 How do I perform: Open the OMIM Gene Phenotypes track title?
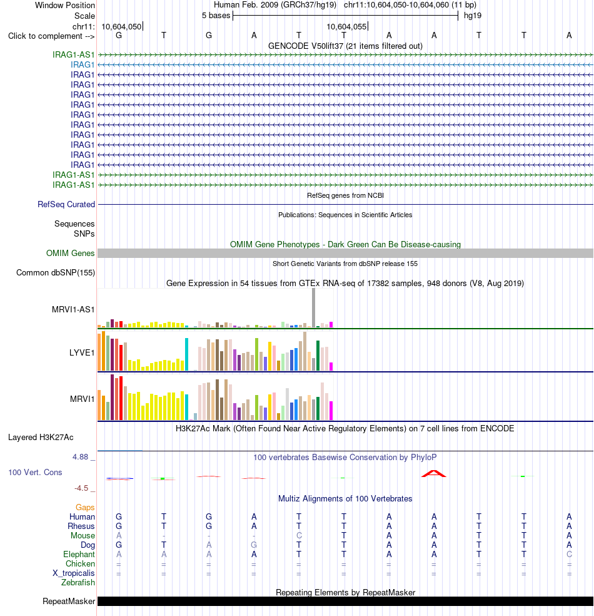(x=345, y=244)
